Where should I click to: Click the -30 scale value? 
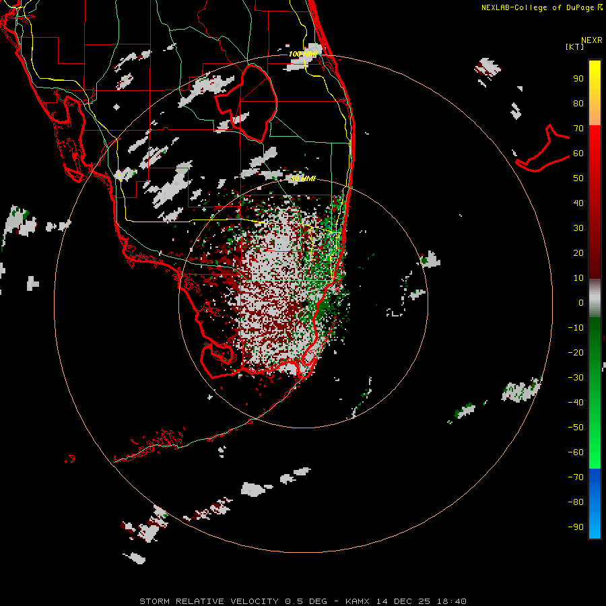click(x=576, y=378)
